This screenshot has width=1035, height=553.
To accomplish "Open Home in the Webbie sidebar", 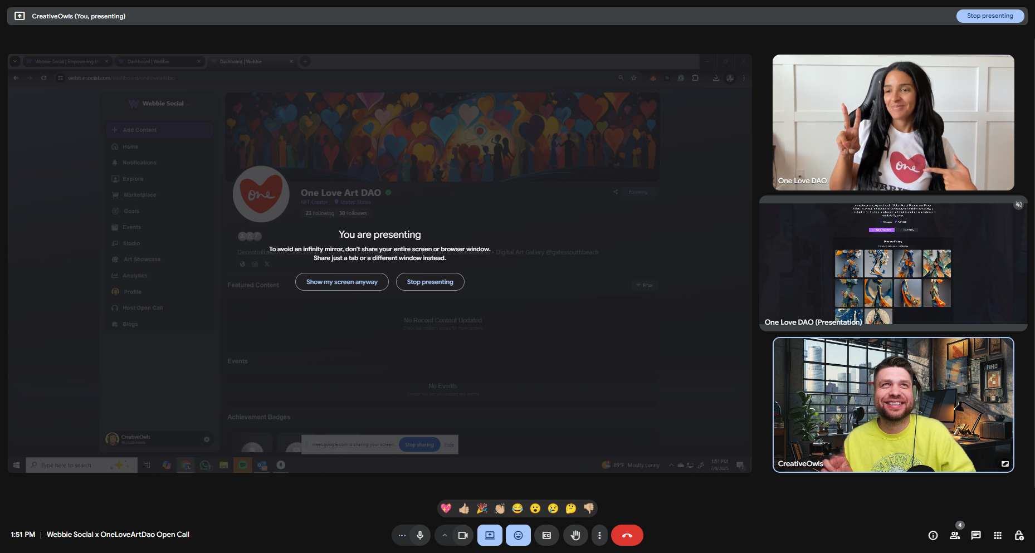I will pyautogui.click(x=130, y=146).
